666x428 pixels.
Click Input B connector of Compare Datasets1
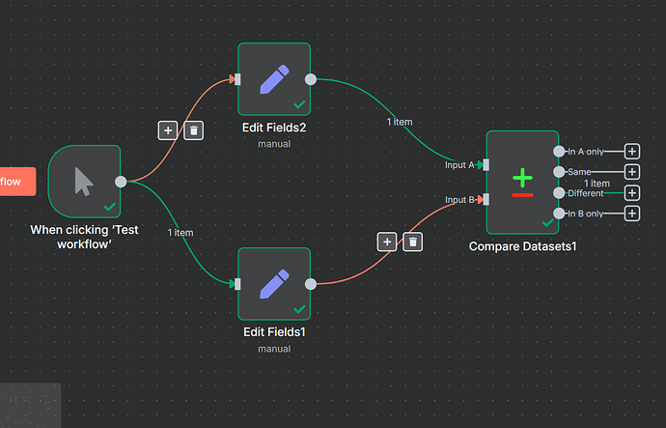click(x=486, y=199)
